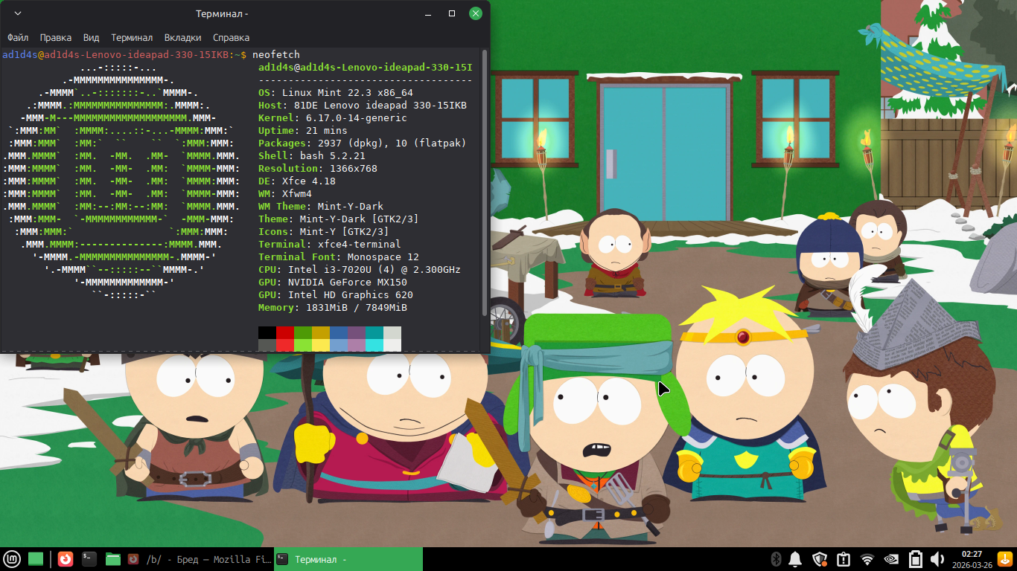Click the 'Терминал -' window title bar
This screenshot has width=1017, height=571.
pos(222,13)
